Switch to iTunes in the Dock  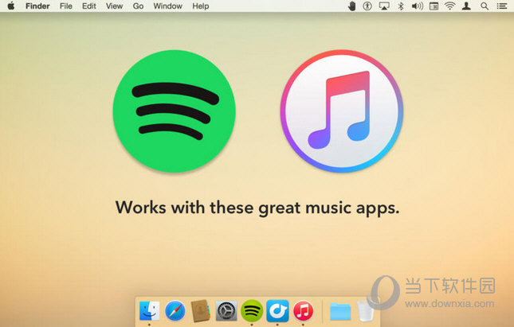pos(303,310)
